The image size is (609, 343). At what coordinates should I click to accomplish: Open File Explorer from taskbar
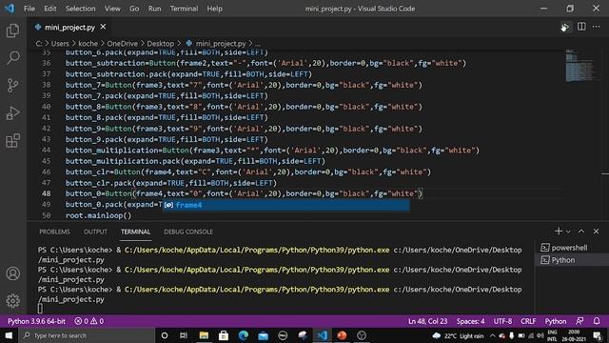[204, 335]
